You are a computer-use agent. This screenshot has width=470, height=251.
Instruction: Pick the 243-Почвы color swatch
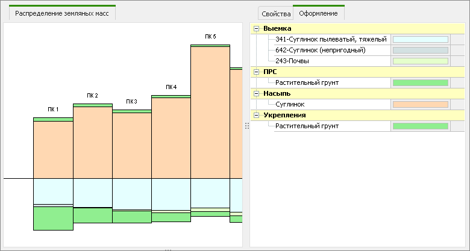420,61
